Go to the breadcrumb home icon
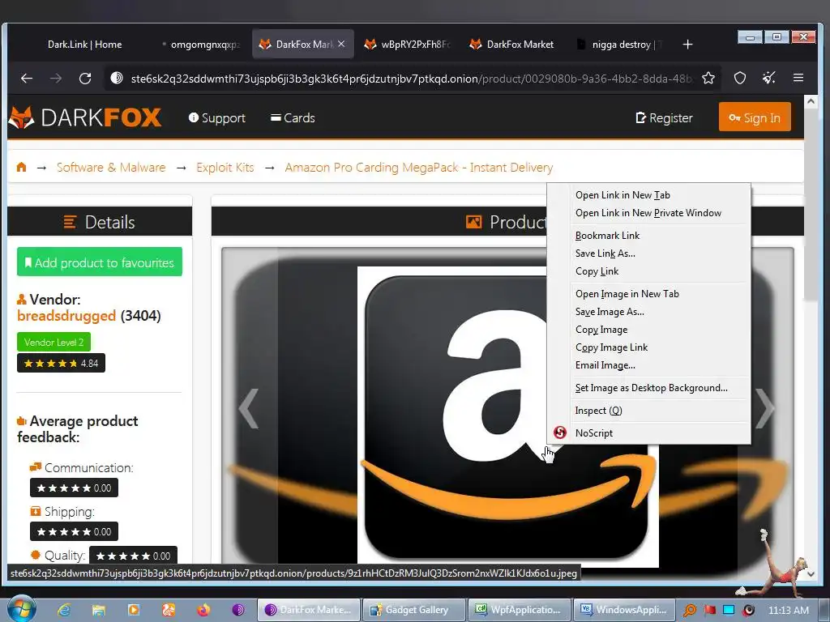Screen dimensions: 830x622 coord(21,167)
